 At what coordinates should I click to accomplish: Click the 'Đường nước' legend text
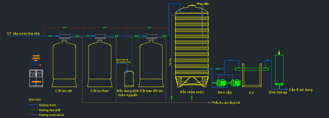tap(48, 105)
